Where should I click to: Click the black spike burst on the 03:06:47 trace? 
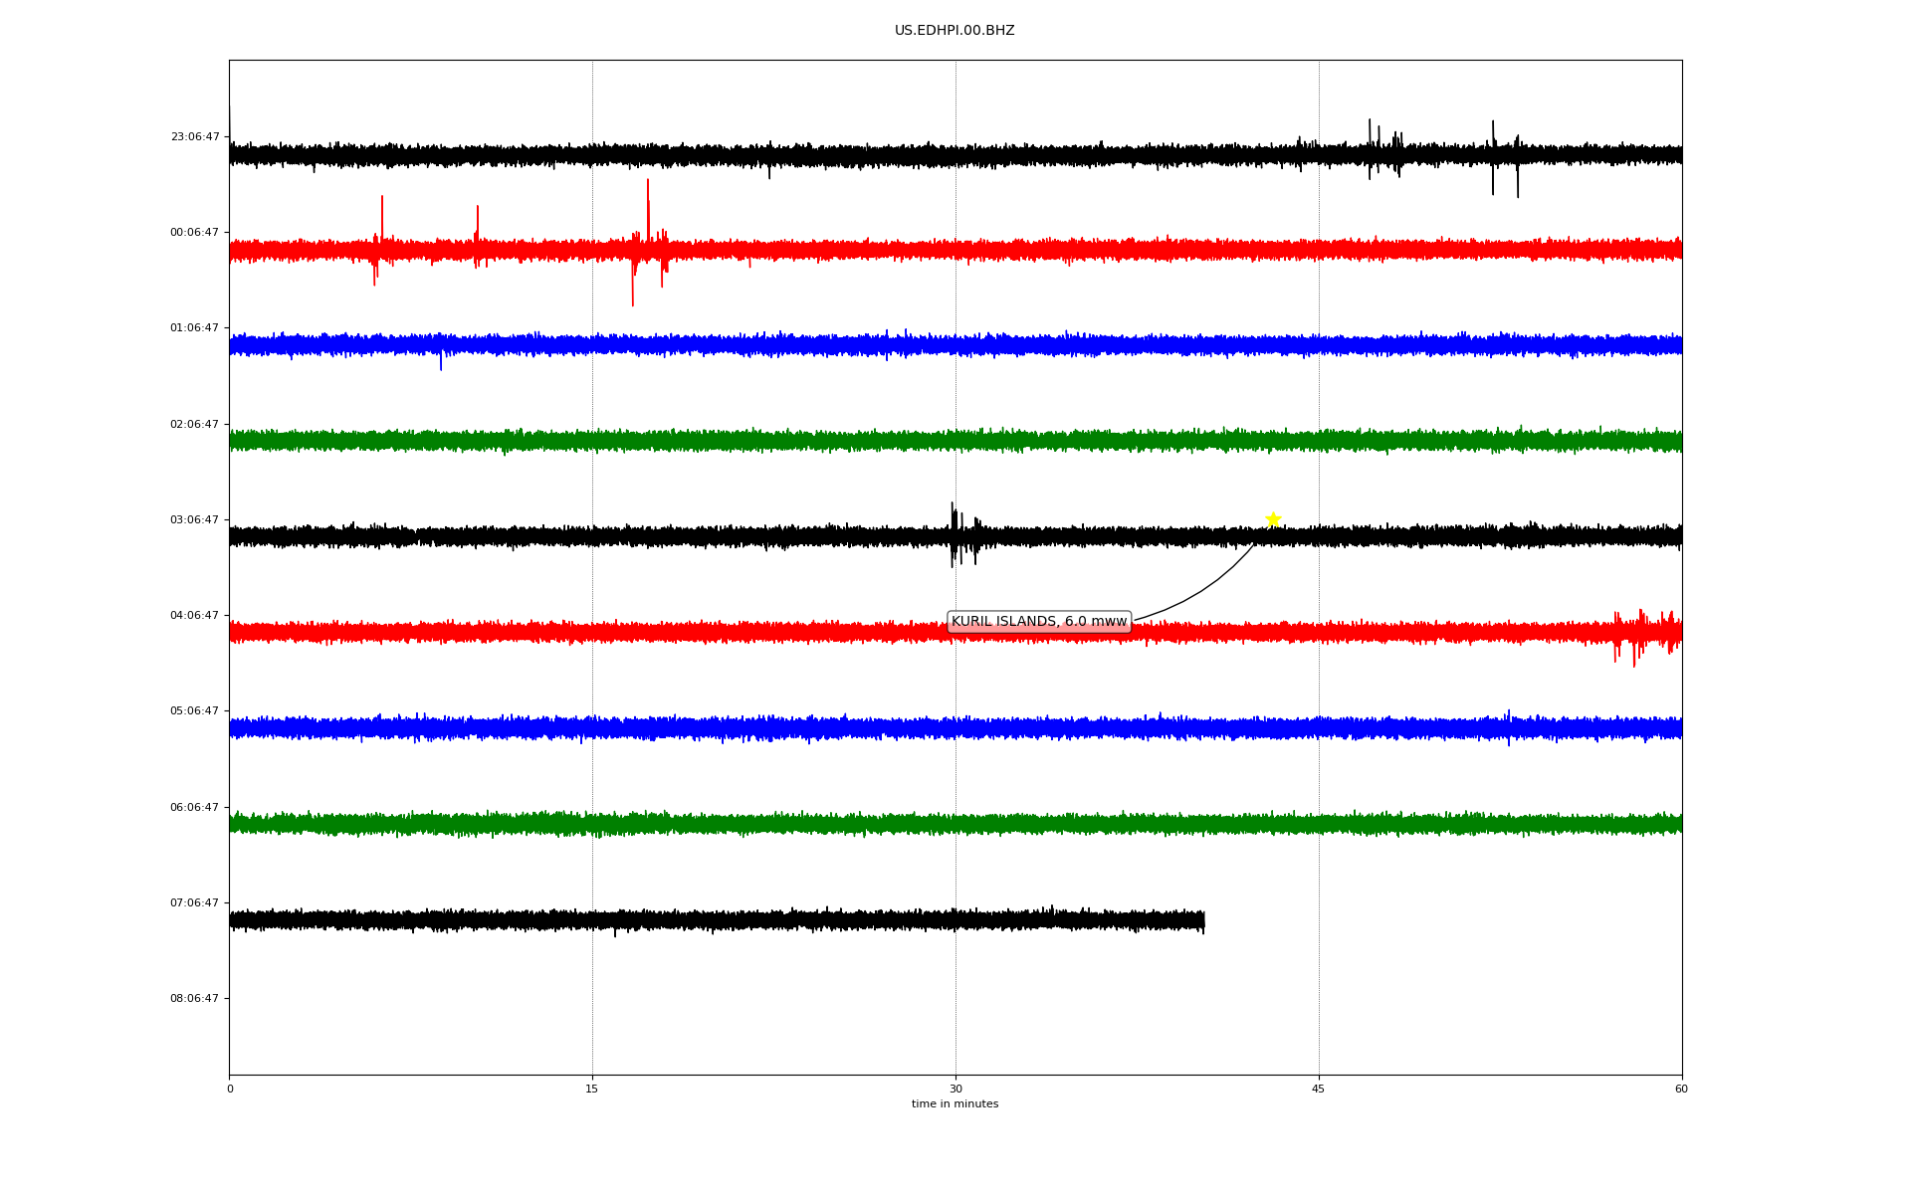(x=963, y=535)
